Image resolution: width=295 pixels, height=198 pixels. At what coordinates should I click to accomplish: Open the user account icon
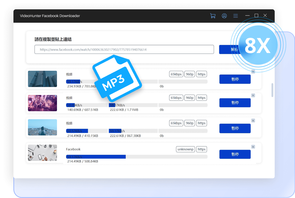pyautogui.click(x=224, y=16)
